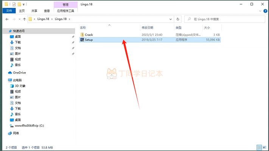Click the Setup date 2019/3/25 7:17
Viewport: 269px width, 151px height.
click(152, 40)
